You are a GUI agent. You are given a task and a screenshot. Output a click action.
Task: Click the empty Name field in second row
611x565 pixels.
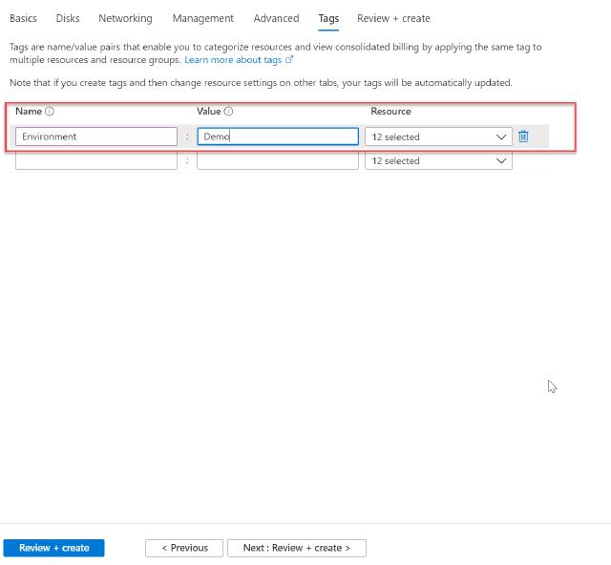point(96,161)
